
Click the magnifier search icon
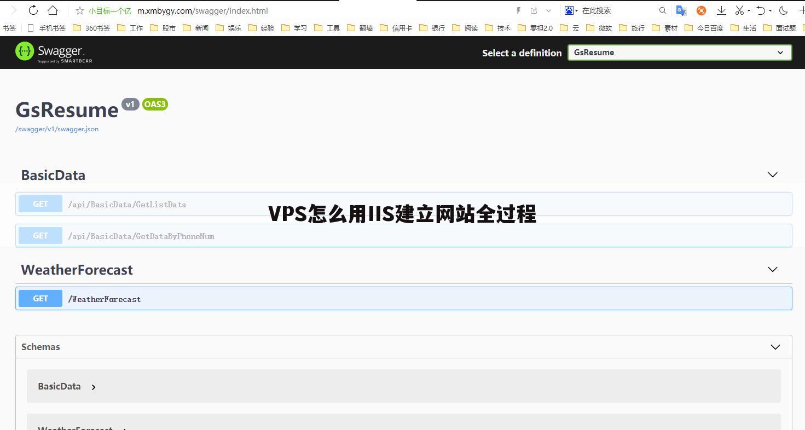click(663, 10)
